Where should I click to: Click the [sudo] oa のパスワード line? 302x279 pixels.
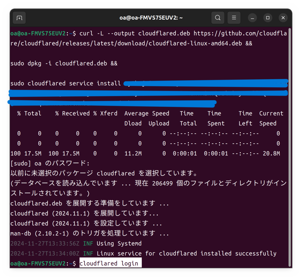pos(50,163)
